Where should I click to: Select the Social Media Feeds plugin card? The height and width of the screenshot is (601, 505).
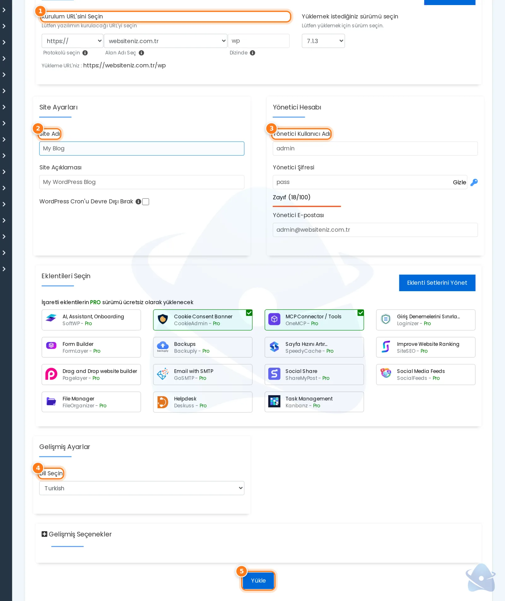click(x=426, y=375)
